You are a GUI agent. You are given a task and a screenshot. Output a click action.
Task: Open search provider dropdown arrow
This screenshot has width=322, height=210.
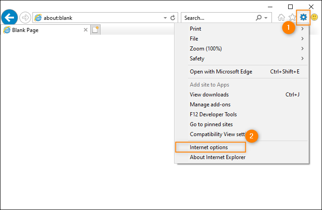266,18
